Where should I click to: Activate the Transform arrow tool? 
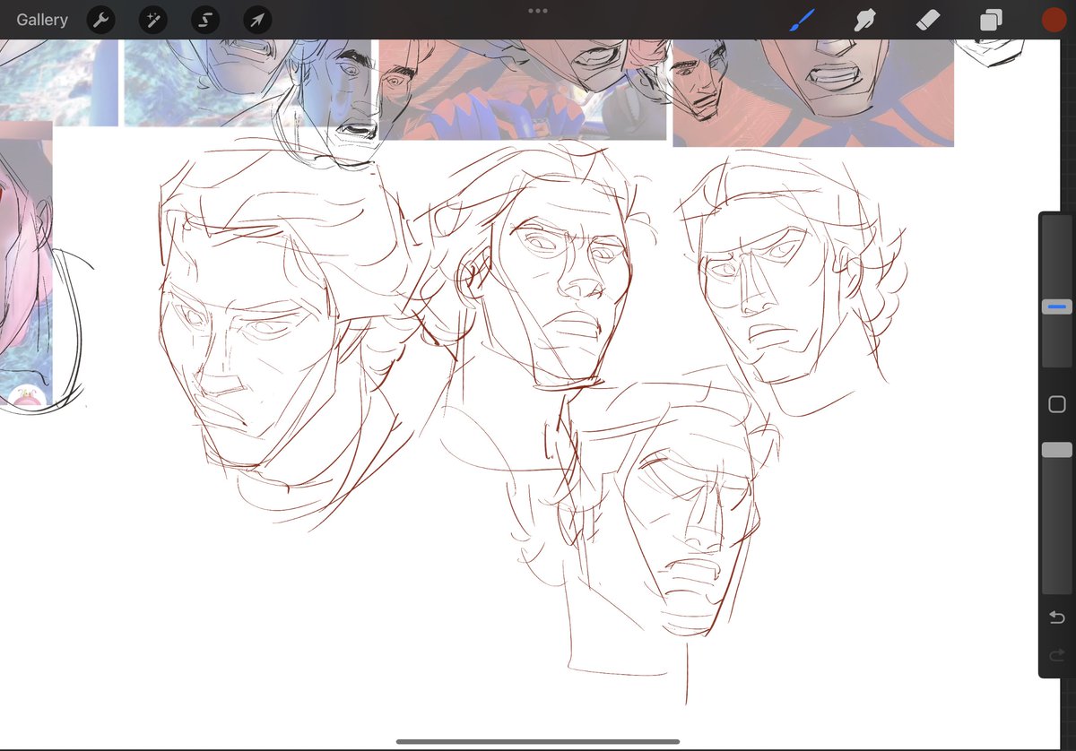click(x=257, y=20)
